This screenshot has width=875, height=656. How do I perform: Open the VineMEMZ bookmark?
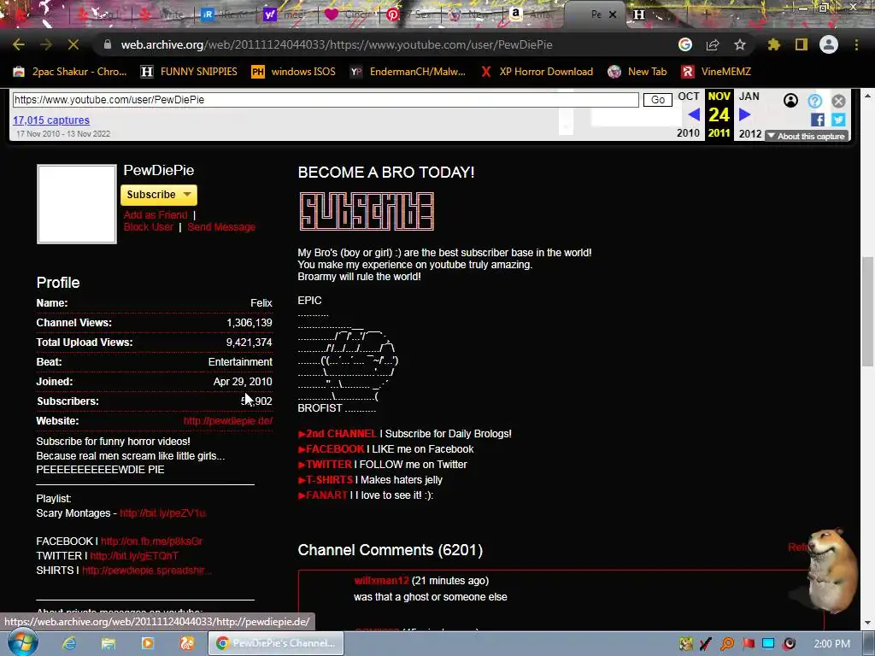(x=716, y=72)
